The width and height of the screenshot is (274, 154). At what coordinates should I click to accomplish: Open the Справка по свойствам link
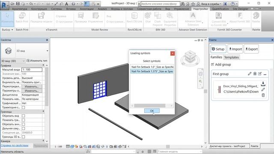(x=15, y=145)
